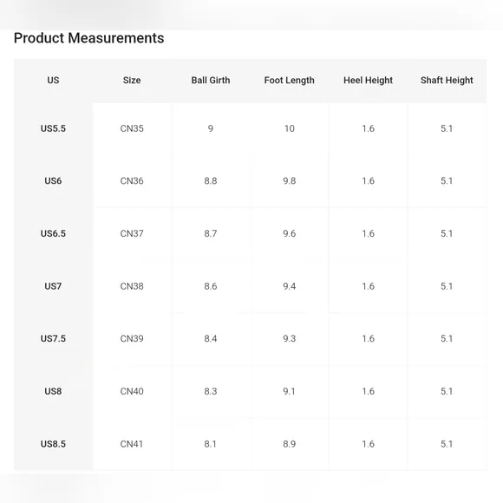Image resolution: width=503 pixels, height=503 pixels.
Task: Select the US column header
Action: click(53, 80)
